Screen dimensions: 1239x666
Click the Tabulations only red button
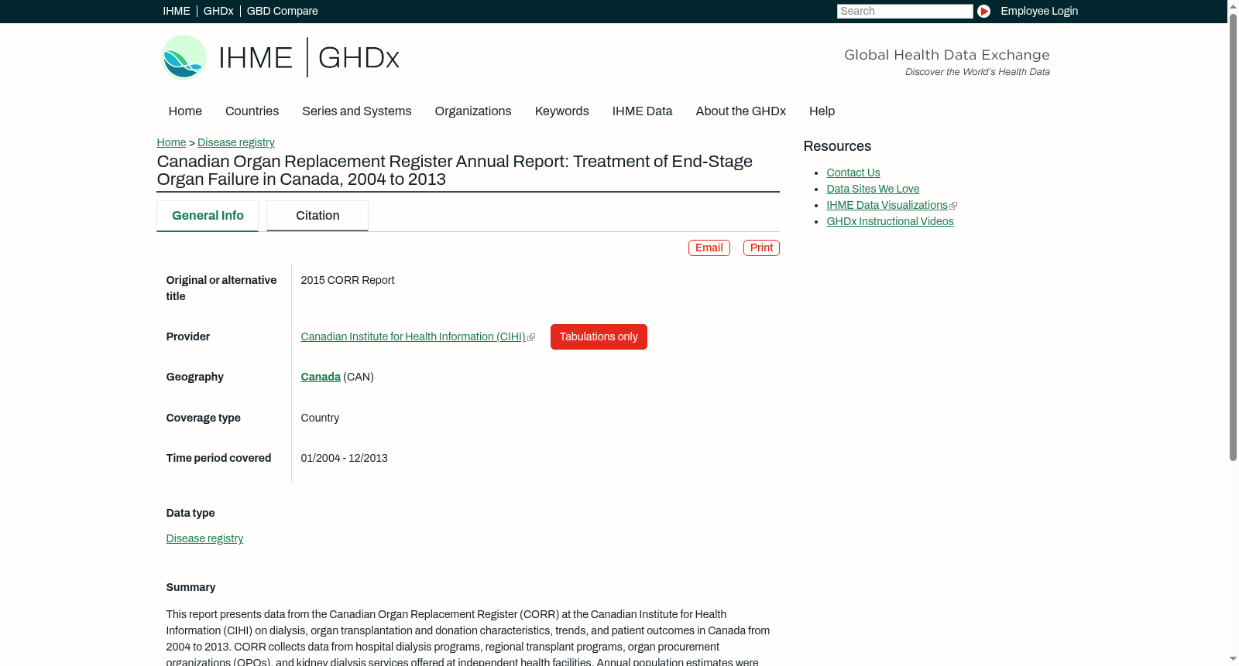tap(599, 336)
